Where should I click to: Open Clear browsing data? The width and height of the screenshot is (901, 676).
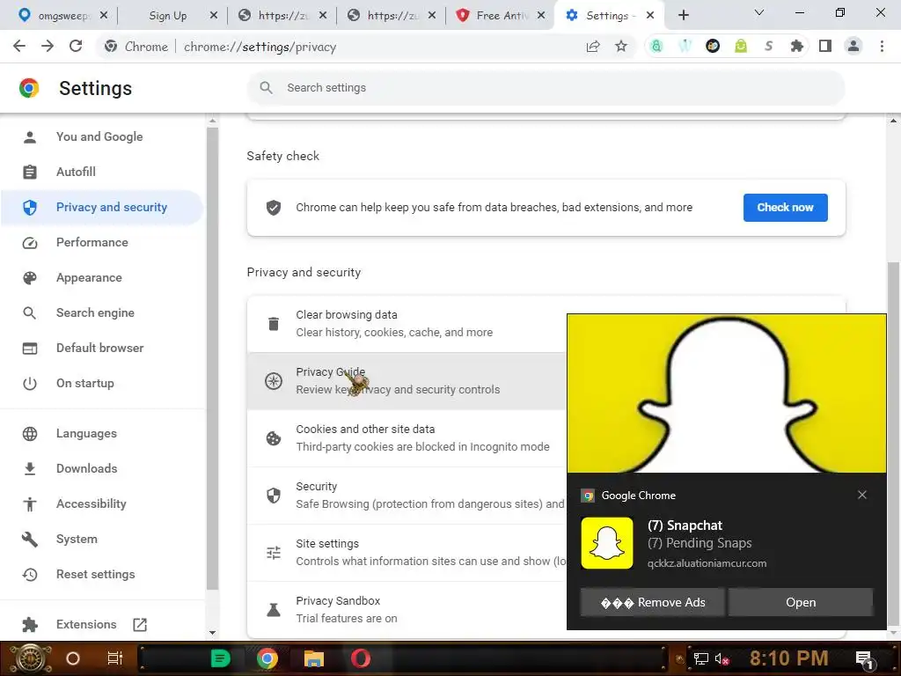point(407,324)
